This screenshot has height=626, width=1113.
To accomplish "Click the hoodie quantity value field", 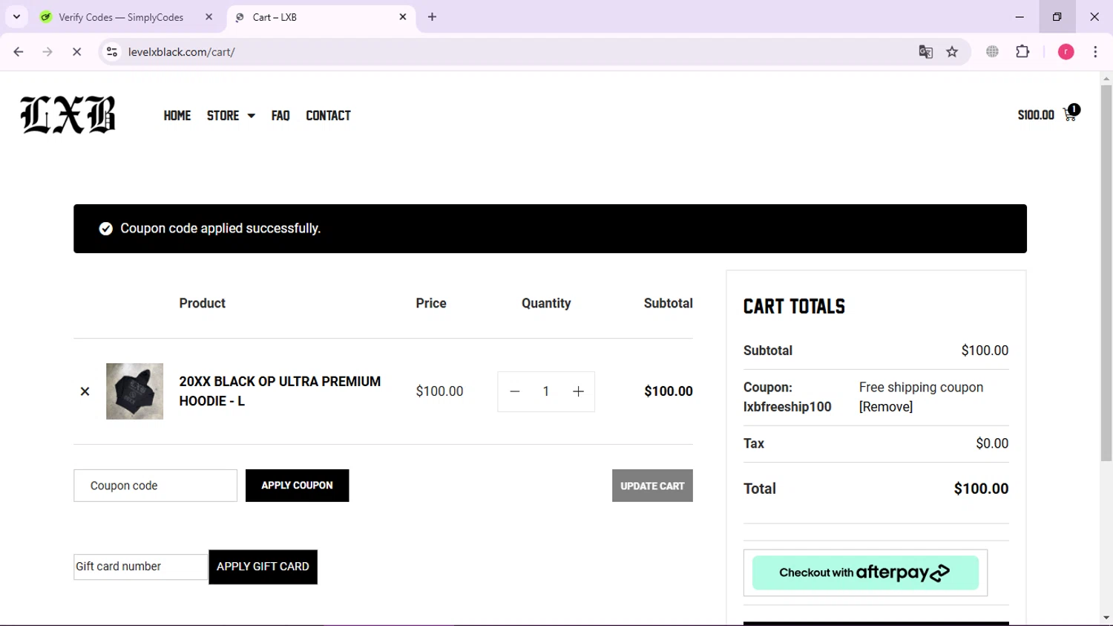I will pyautogui.click(x=546, y=391).
